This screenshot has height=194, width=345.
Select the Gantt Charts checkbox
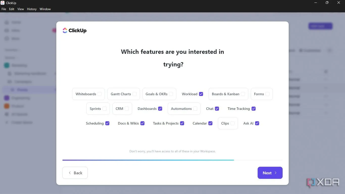pos(135,94)
